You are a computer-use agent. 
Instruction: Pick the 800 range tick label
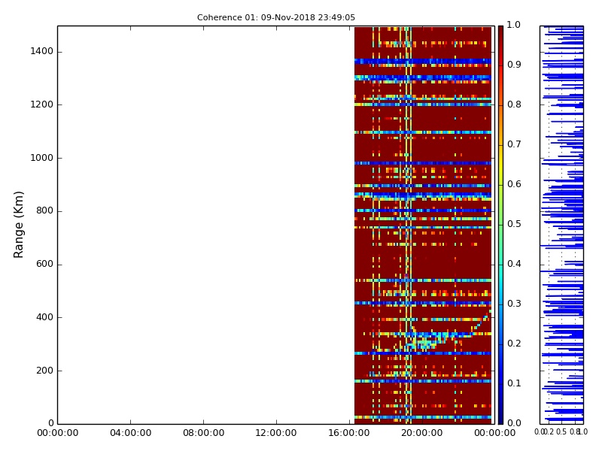pos(44,211)
